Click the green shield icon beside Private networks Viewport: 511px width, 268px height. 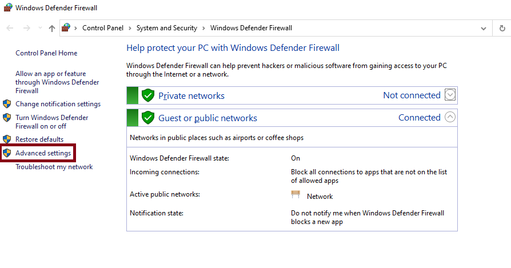148,95
